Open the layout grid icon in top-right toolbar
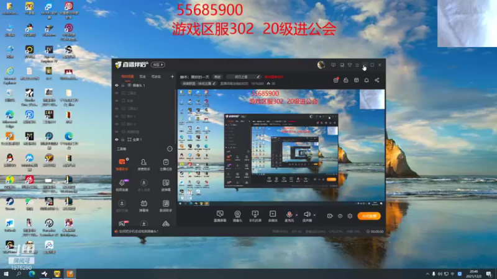The image size is (497, 279). pyautogui.click(x=356, y=80)
